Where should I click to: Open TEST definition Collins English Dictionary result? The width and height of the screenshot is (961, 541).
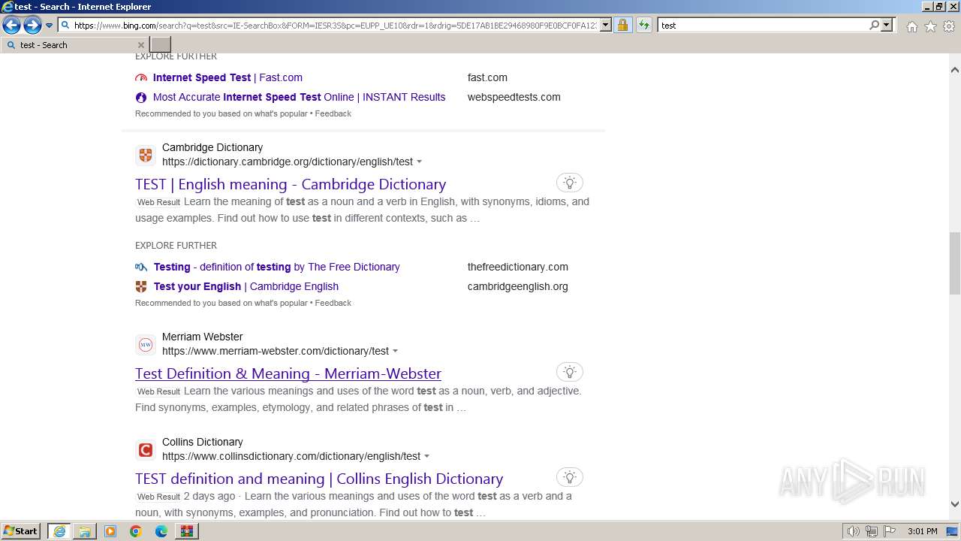[319, 479]
